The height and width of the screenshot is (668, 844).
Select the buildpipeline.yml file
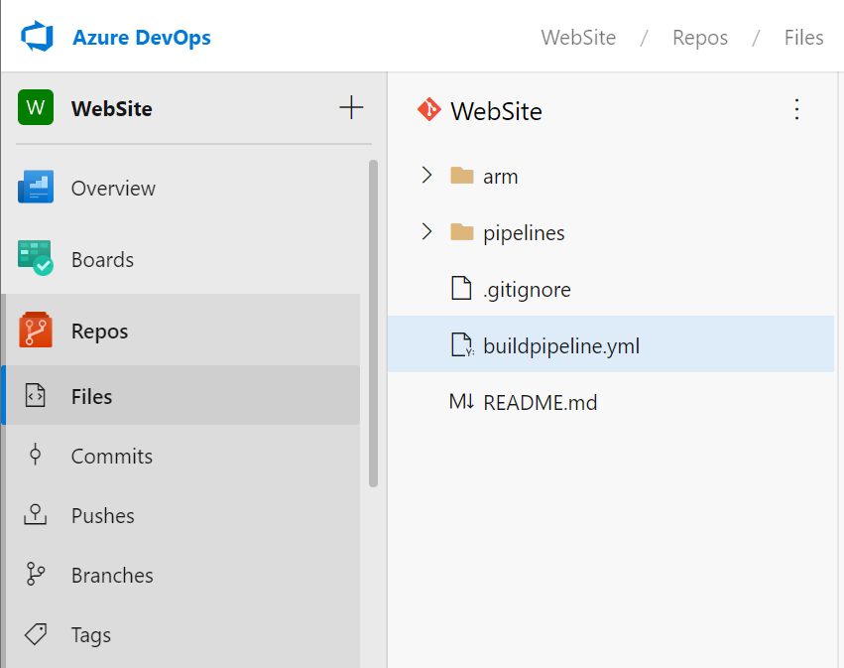[560, 345]
